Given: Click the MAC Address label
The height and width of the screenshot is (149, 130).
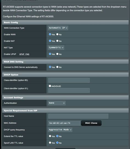Looking at the screenshot, I should (10, 123).
